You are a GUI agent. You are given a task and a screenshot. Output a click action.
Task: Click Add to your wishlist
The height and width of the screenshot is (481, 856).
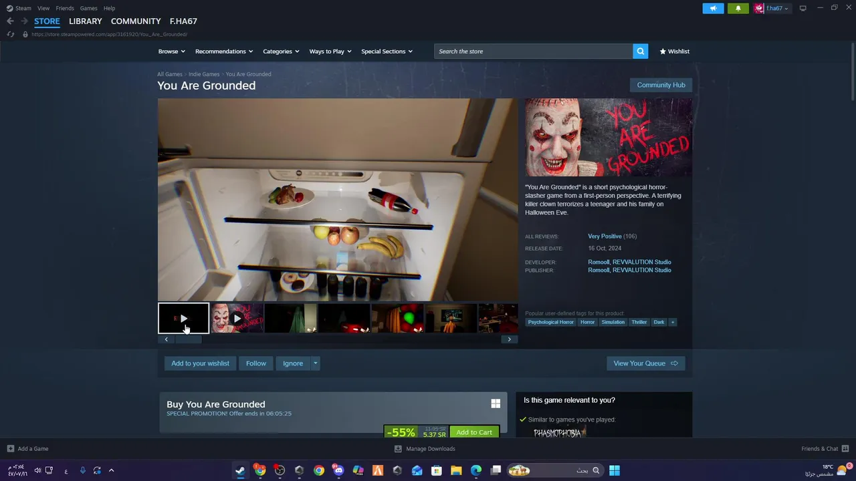200,363
